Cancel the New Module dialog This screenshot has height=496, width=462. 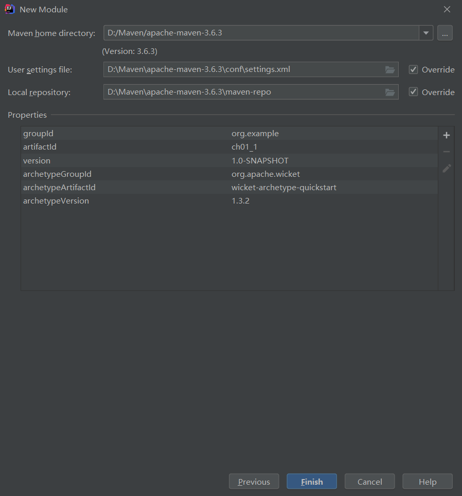click(369, 482)
